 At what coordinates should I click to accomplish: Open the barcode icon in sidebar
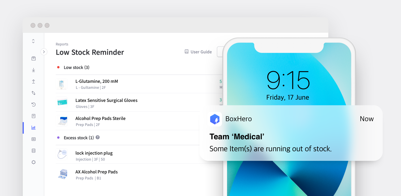click(x=34, y=139)
